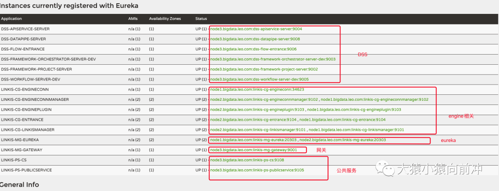Open the node3 dss-apiservice-server:9004 link
499x191 pixels.
[256, 29]
